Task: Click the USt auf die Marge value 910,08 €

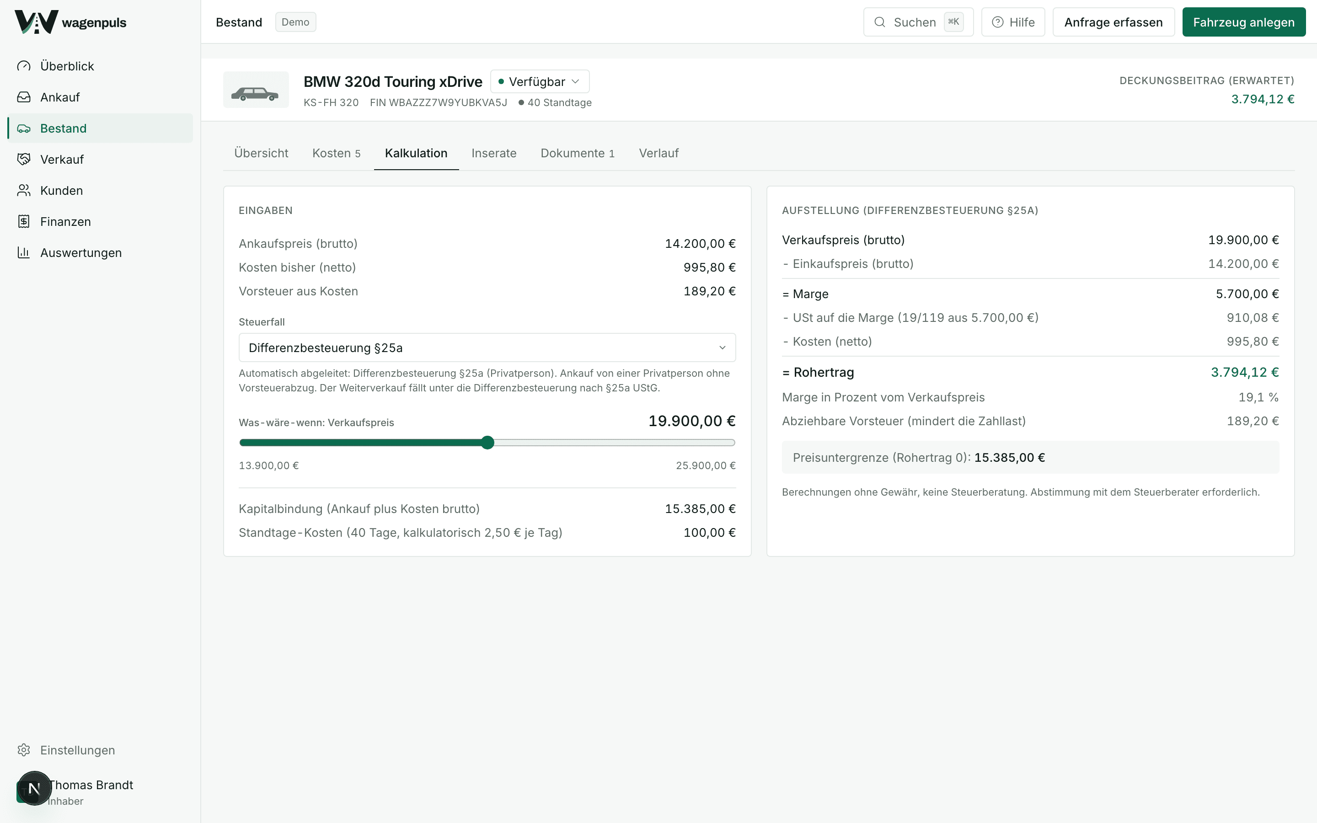Action: pyautogui.click(x=1253, y=318)
